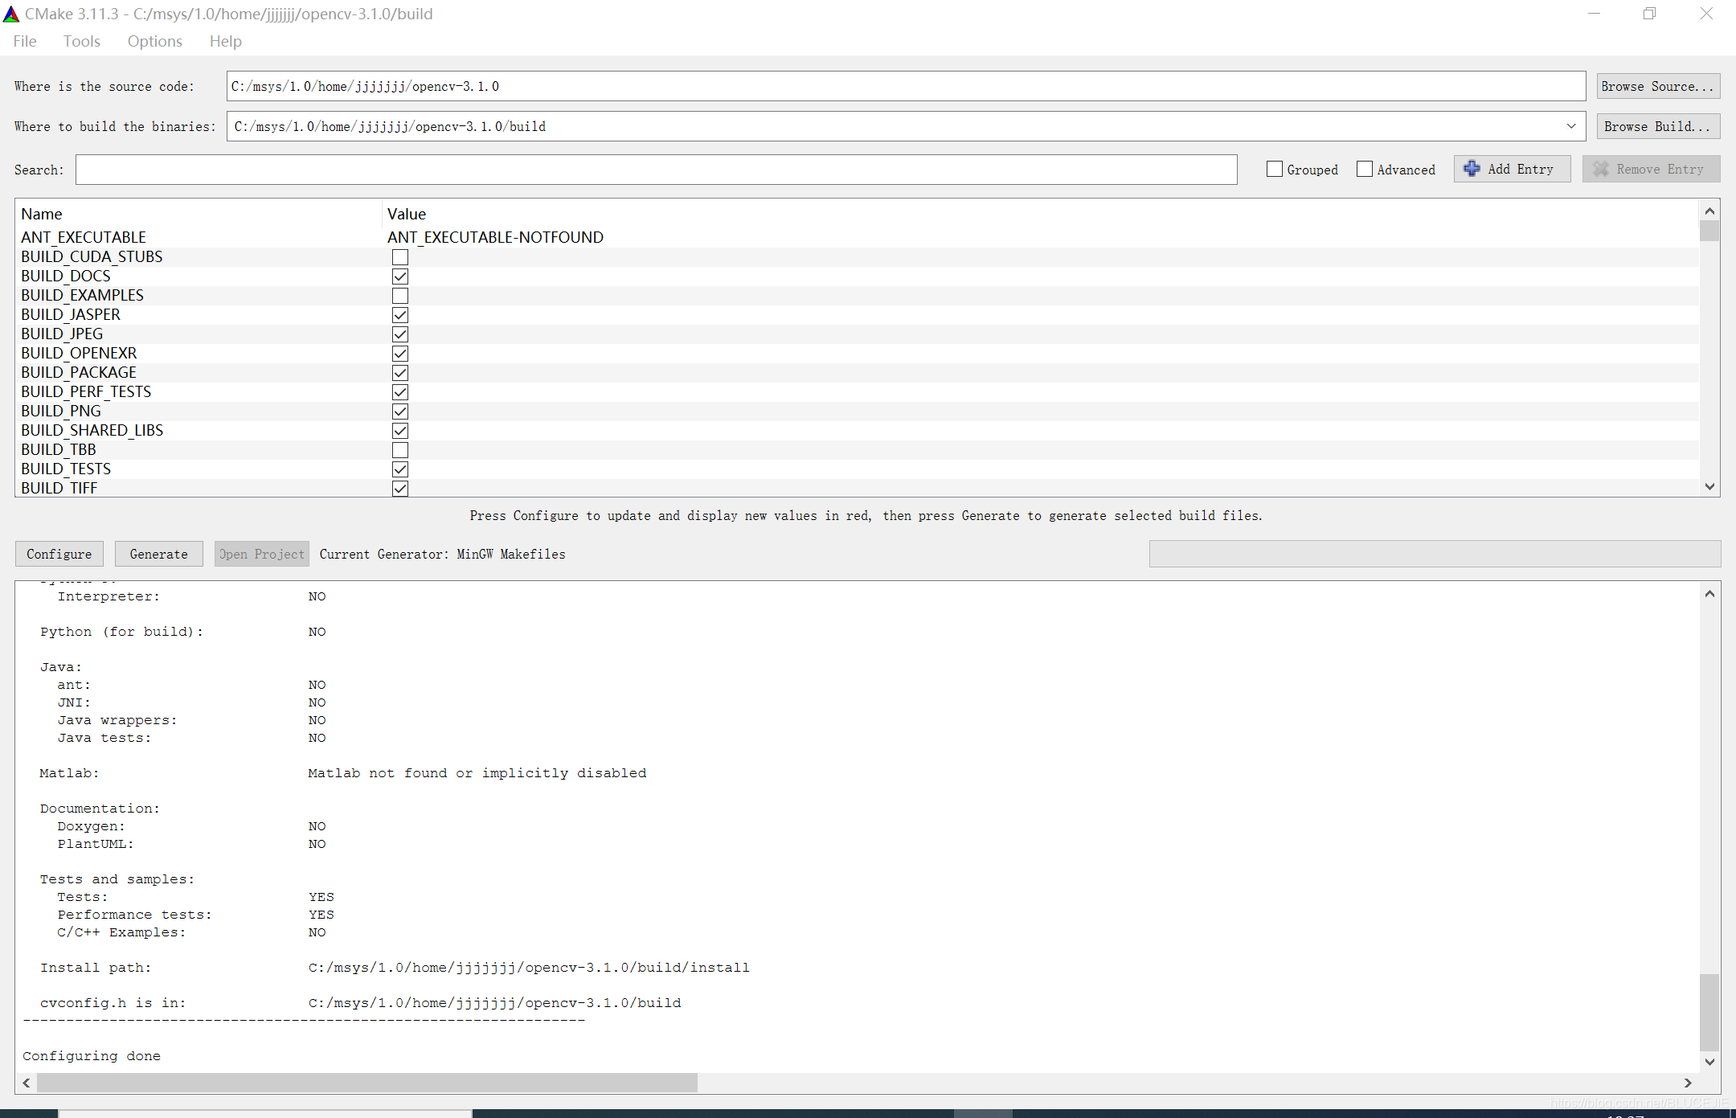Open the File menu

[25, 41]
